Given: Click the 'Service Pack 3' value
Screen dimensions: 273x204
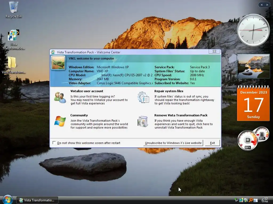Looking at the screenshot, I should point(200,67).
